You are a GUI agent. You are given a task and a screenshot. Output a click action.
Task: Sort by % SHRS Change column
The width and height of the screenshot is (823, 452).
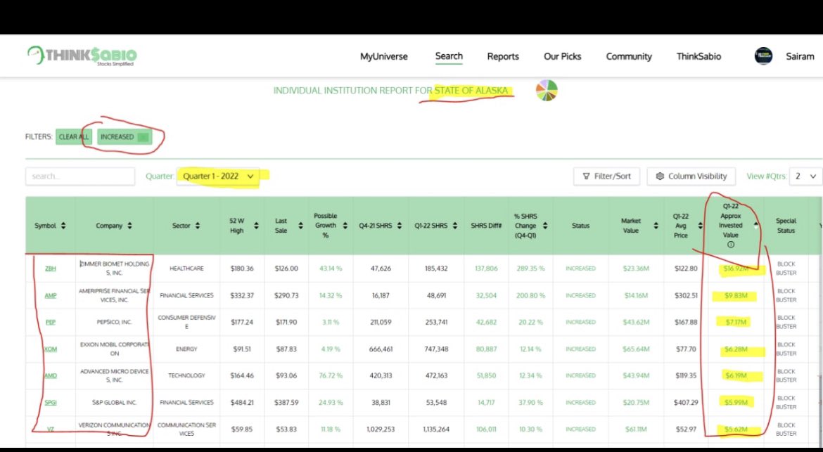click(x=545, y=226)
